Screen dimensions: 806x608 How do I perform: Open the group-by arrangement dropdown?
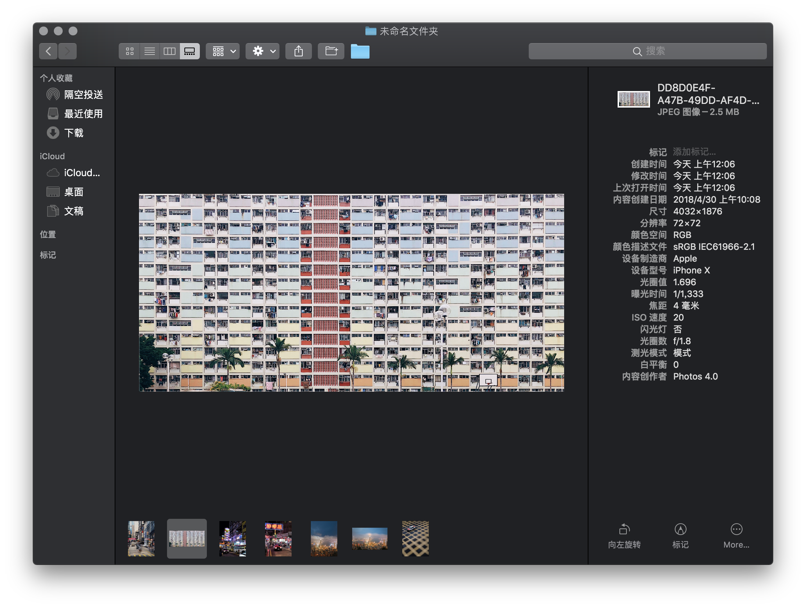[223, 51]
